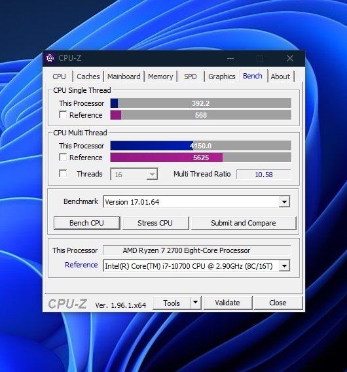This screenshot has height=372, width=347.
Task: Switch to the CPU tab
Action: [x=59, y=76]
